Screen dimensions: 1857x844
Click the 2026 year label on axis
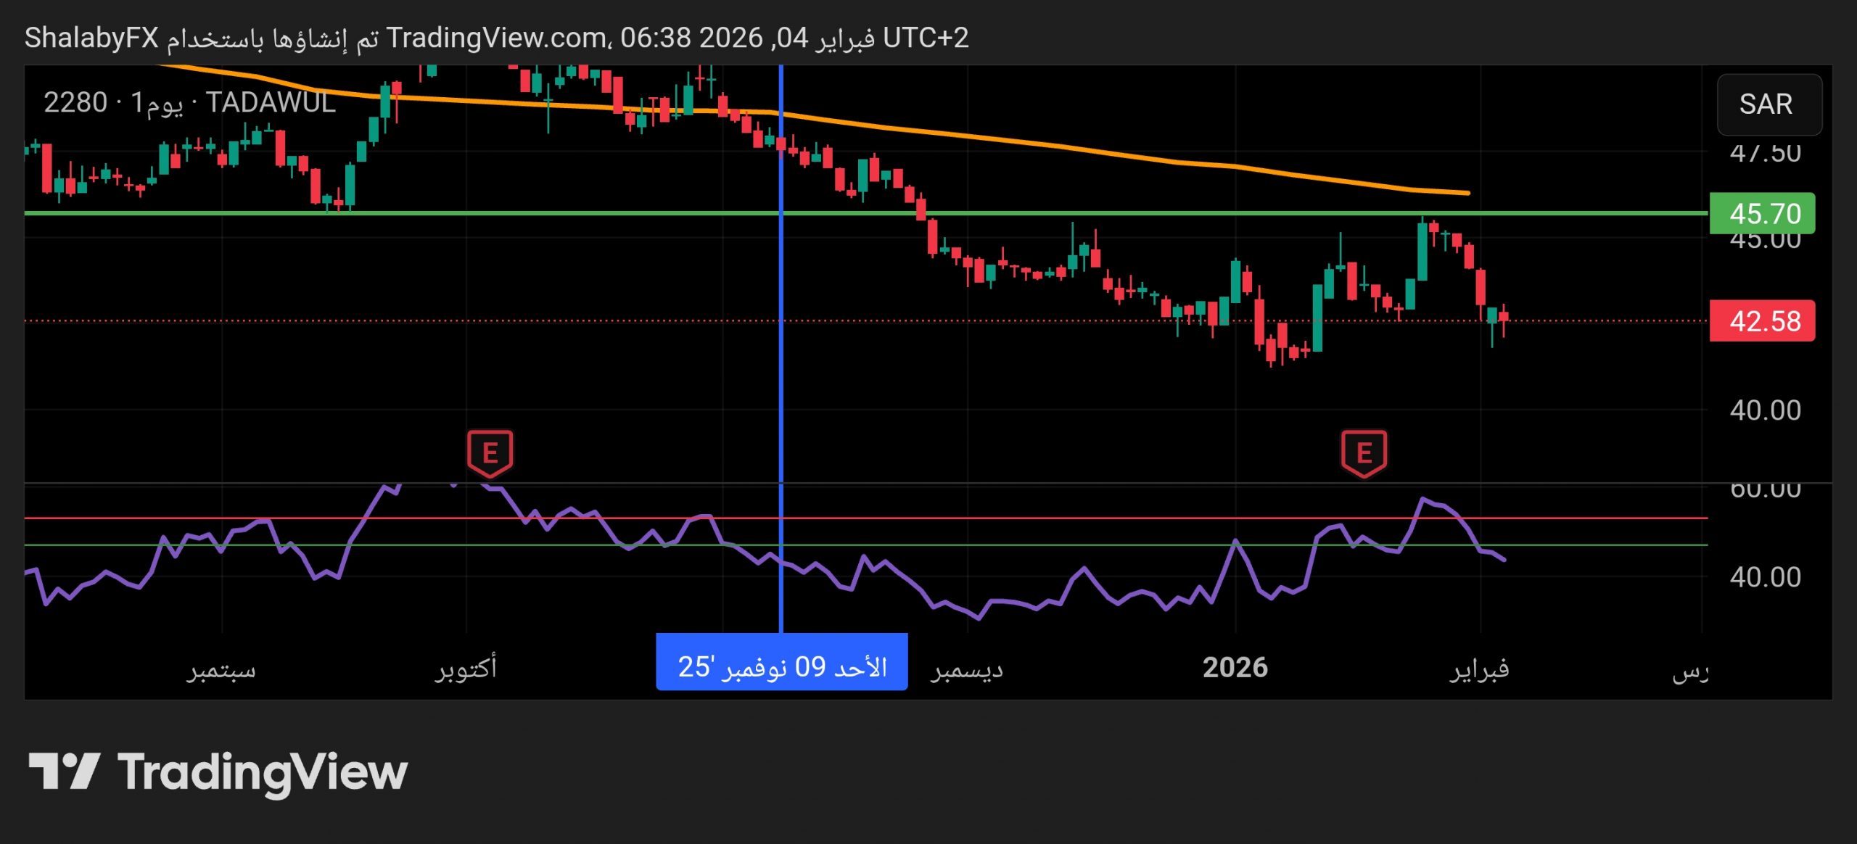(x=1235, y=667)
